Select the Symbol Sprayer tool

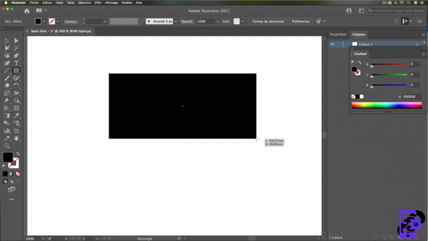16,123
